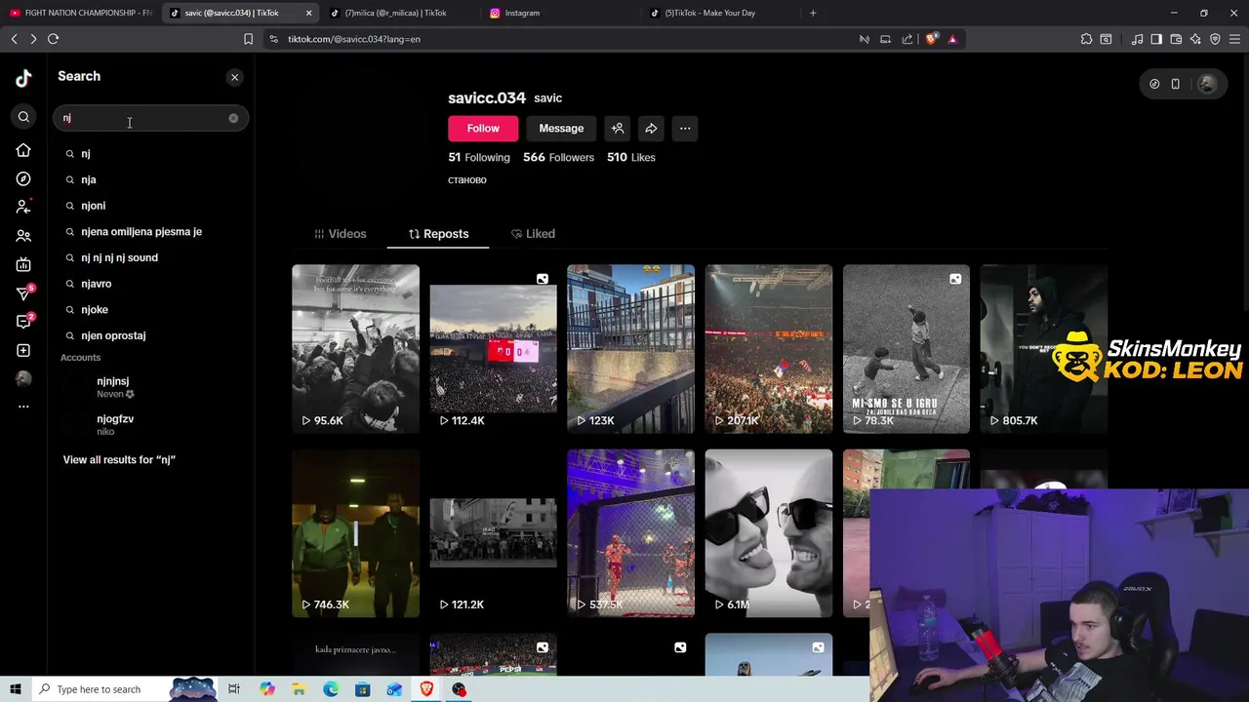The width and height of the screenshot is (1249, 702).
Task: Open Messages paper-plane icon with badge
Action: tap(24, 292)
